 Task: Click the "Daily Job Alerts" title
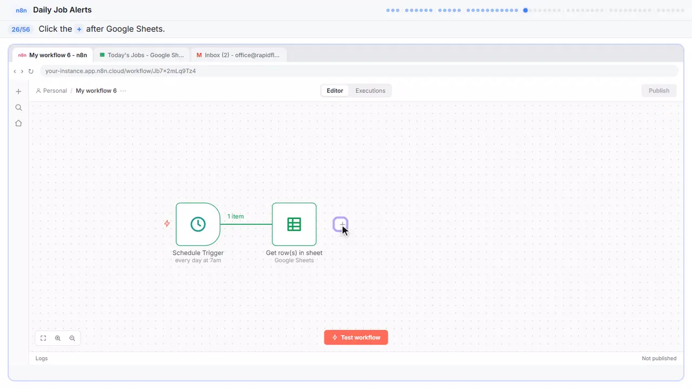pos(62,10)
